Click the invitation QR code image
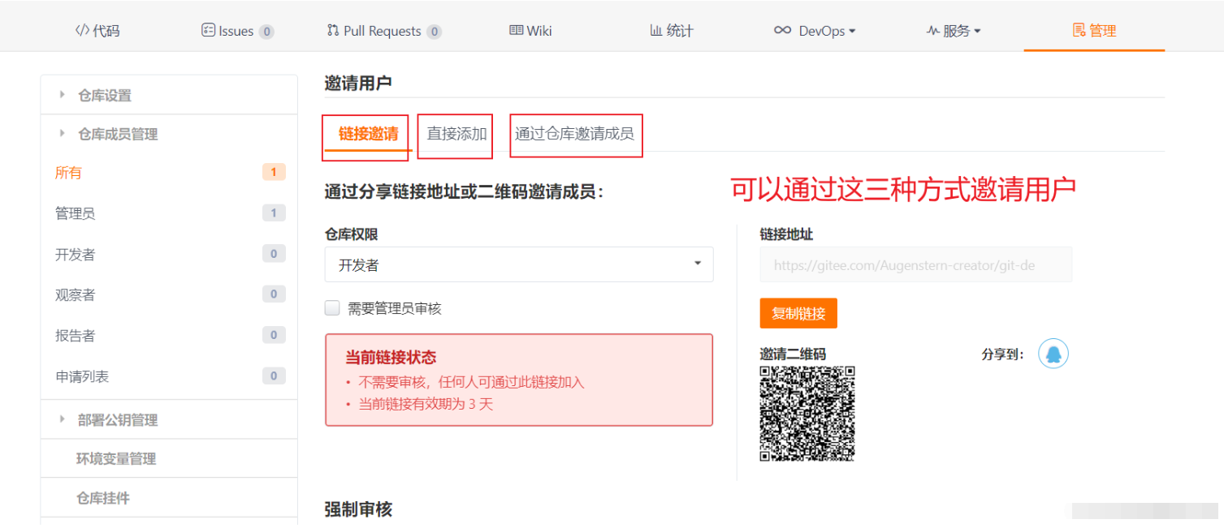1224x528 pixels. (x=807, y=414)
